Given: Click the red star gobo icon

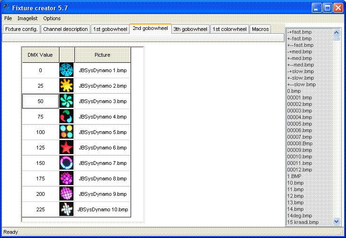Looking at the screenshot, I should (66, 148).
